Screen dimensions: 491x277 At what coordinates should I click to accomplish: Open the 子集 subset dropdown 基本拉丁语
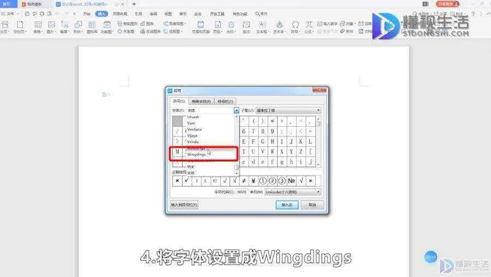tap(288, 110)
